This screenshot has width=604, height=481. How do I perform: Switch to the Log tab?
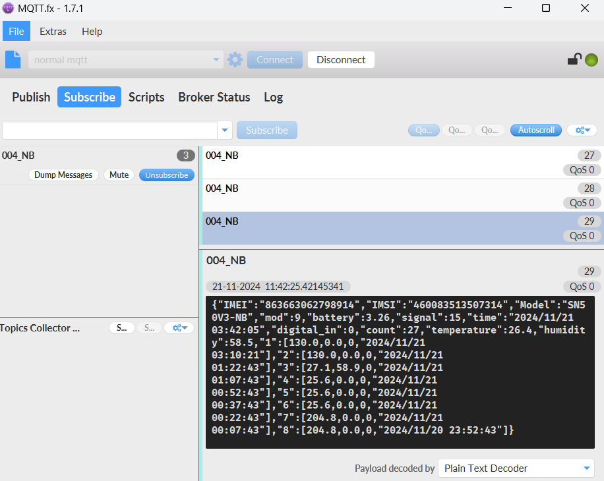[274, 97]
